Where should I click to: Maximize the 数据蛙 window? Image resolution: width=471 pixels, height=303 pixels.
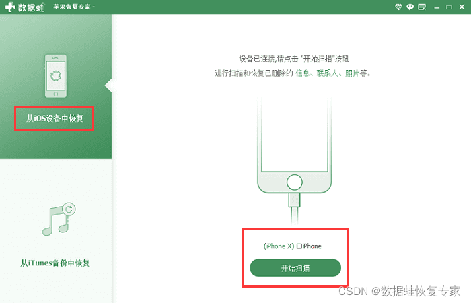click(449, 7)
